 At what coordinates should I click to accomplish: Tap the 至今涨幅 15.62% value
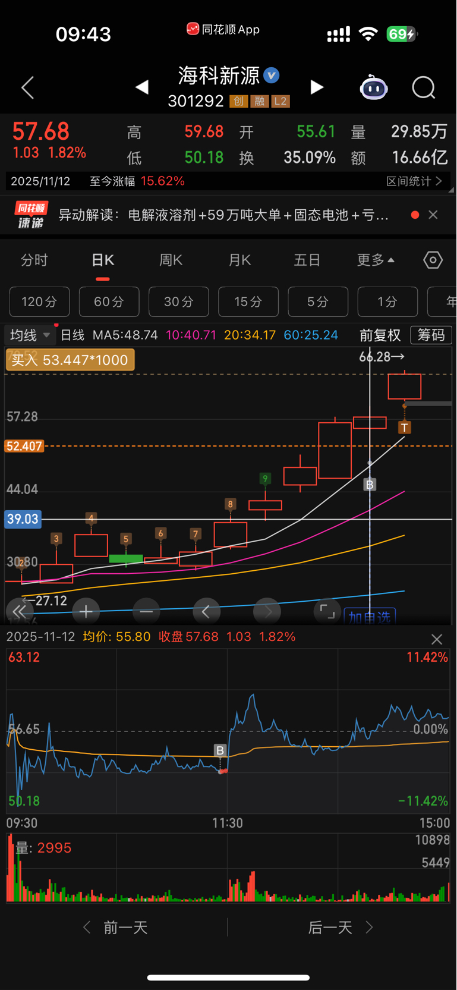[162, 181]
